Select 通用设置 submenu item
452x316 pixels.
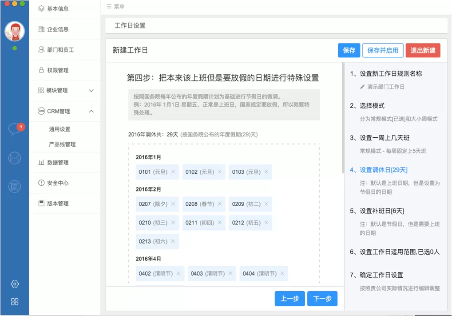point(59,129)
